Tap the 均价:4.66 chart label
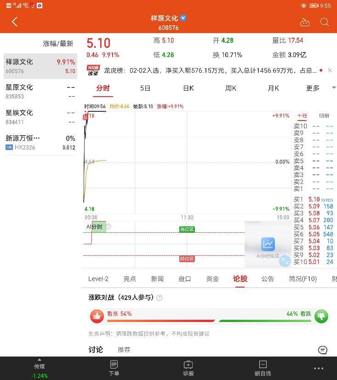The width and height of the screenshot is (337, 380). click(x=119, y=106)
